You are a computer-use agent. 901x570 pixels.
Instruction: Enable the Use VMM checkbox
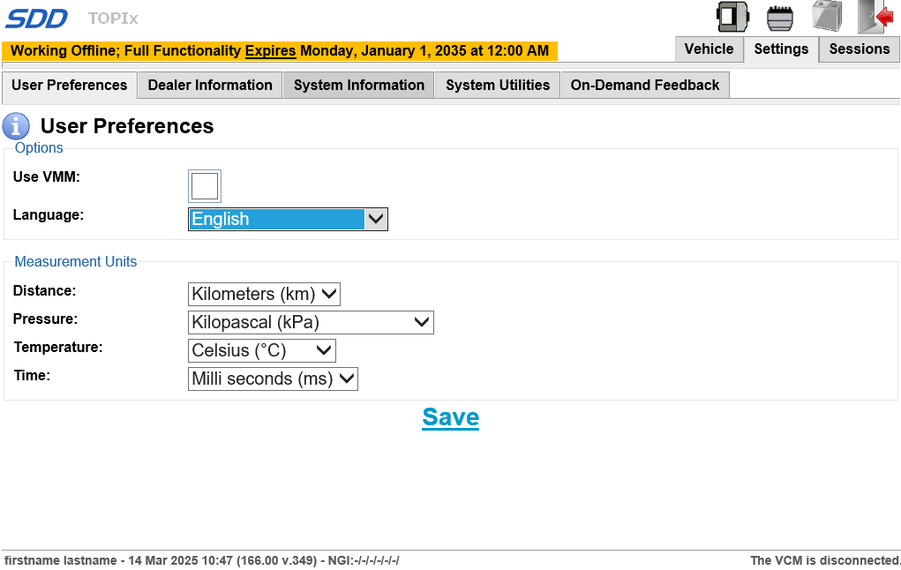click(x=205, y=186)
